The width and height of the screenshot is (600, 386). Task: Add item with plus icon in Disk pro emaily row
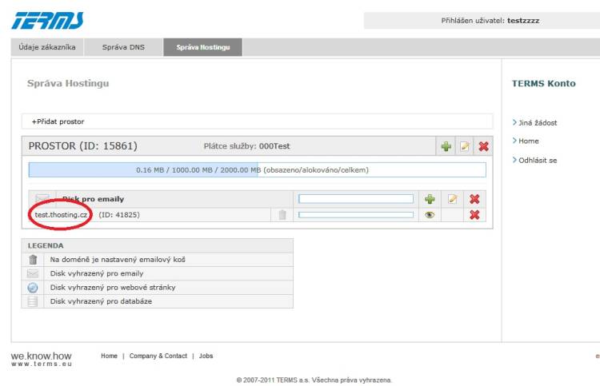430,199
